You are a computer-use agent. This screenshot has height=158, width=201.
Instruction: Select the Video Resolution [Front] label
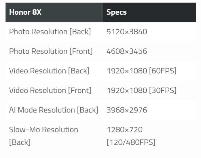(x=50, y=90)
